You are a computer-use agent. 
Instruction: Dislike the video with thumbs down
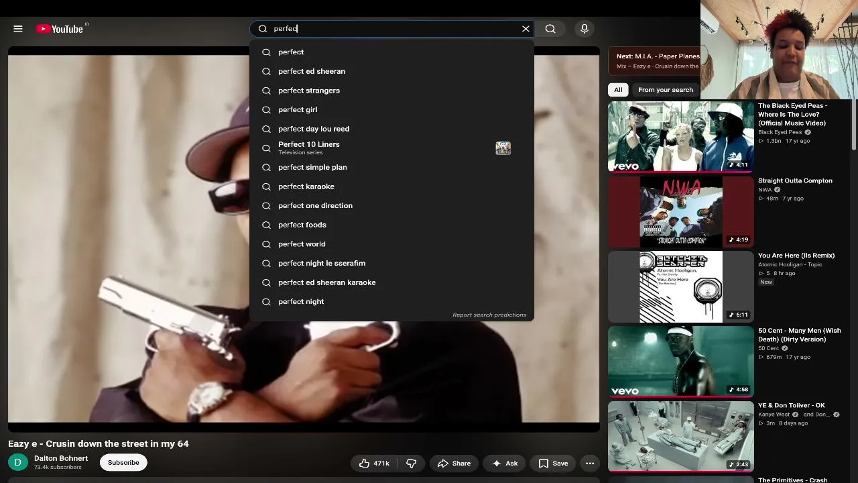pyautogui.click(x=412, y=463)
